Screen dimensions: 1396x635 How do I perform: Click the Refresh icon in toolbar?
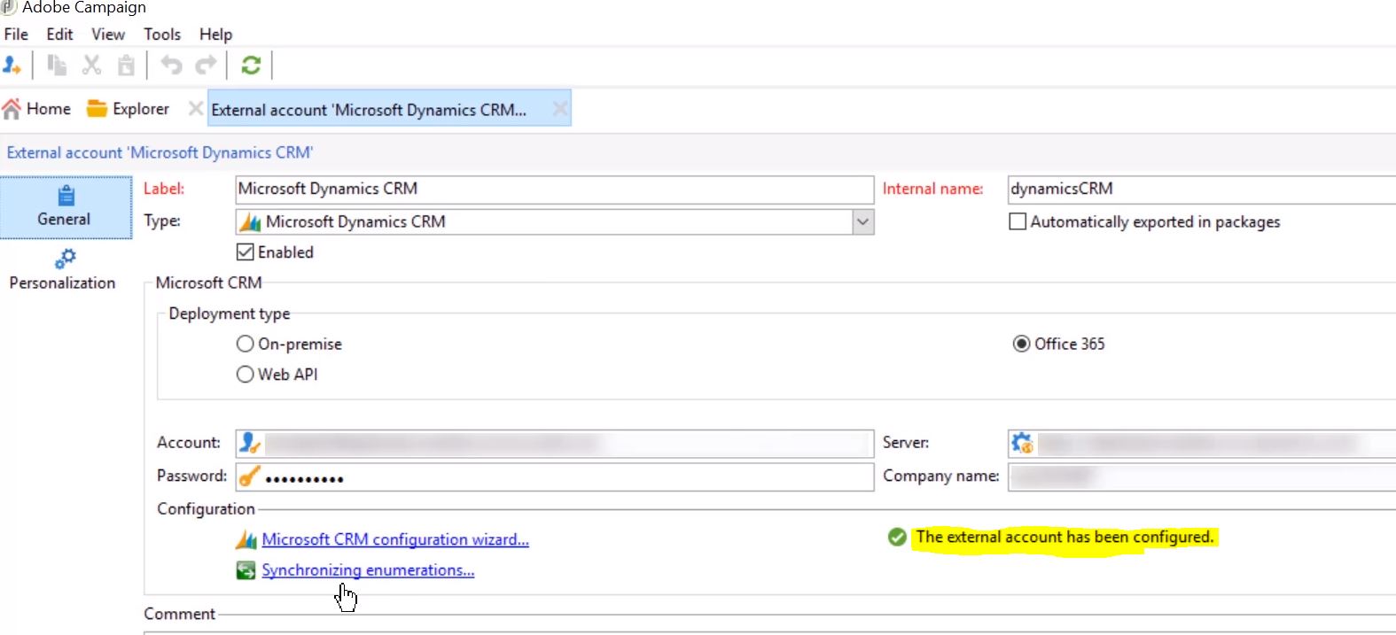(251, 66)
